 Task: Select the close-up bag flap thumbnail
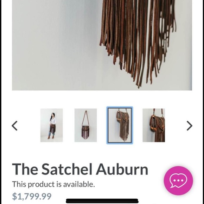pyautogui.click(x=154, y=125)
